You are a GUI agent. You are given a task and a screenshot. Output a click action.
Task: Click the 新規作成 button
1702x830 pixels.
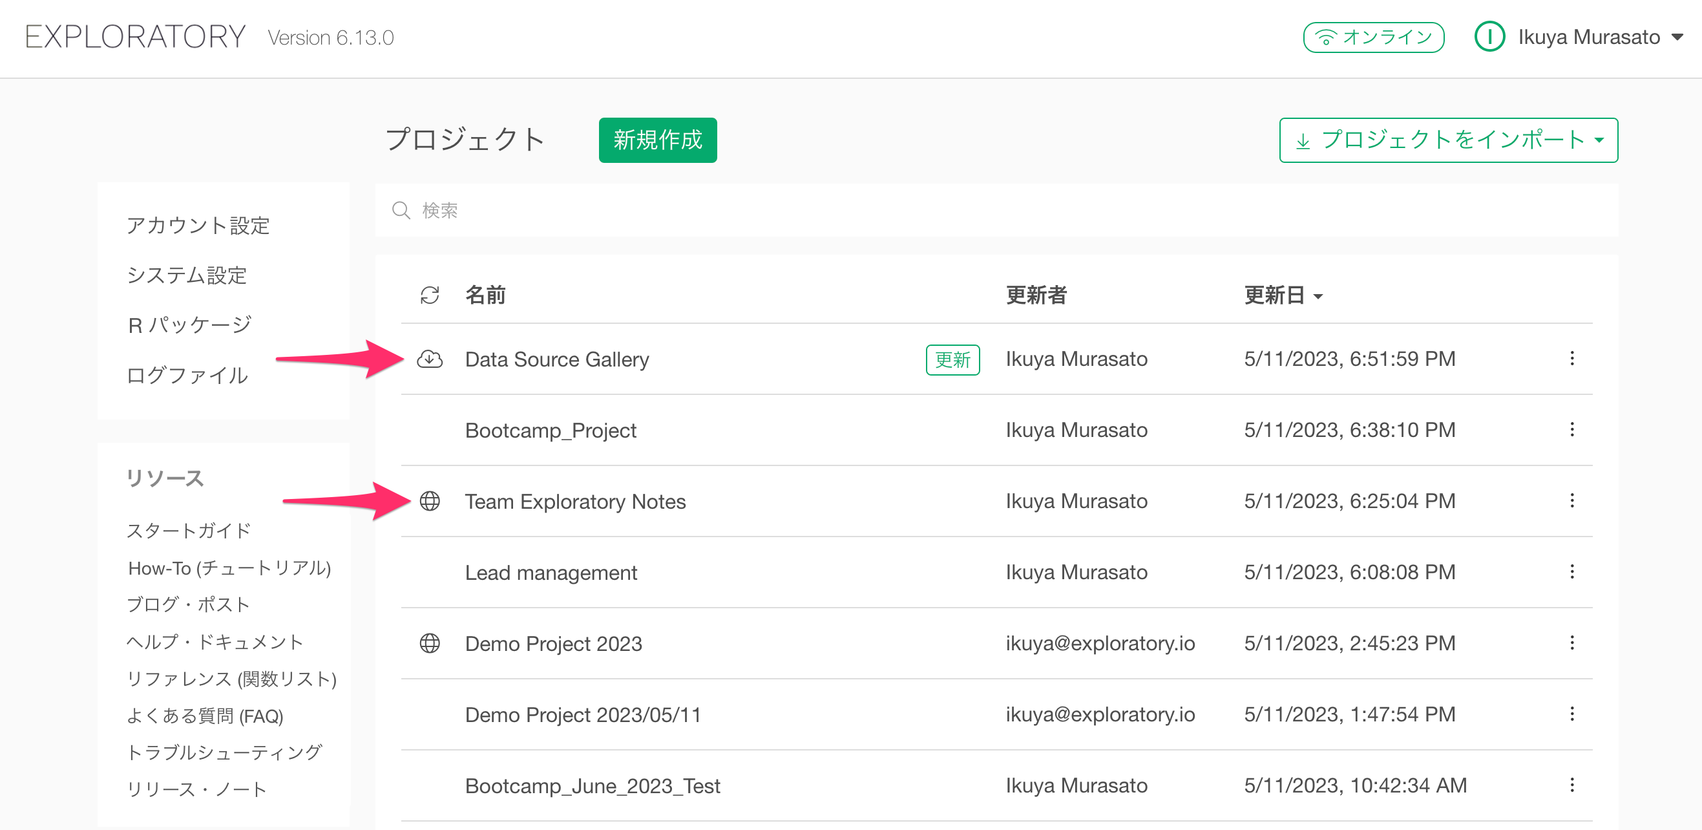(657, 140)
